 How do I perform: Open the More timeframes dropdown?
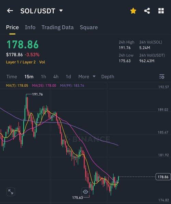tap(87, 77)
